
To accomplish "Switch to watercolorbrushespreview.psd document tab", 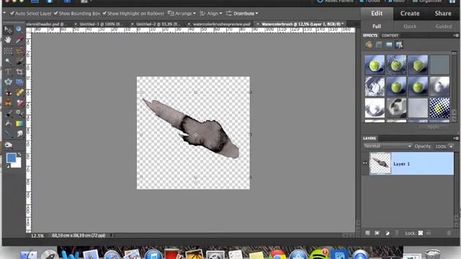I will [x=222, y=24].
